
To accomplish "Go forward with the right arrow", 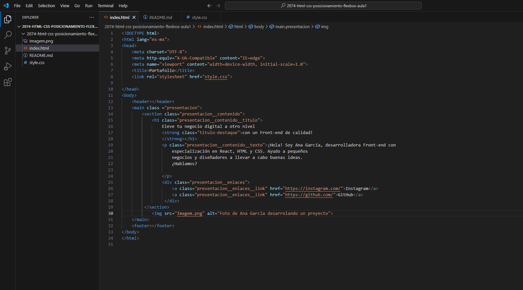I will point(218,6).
